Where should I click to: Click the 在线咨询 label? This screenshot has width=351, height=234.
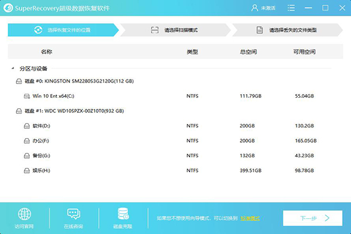[x=74, y=226]
